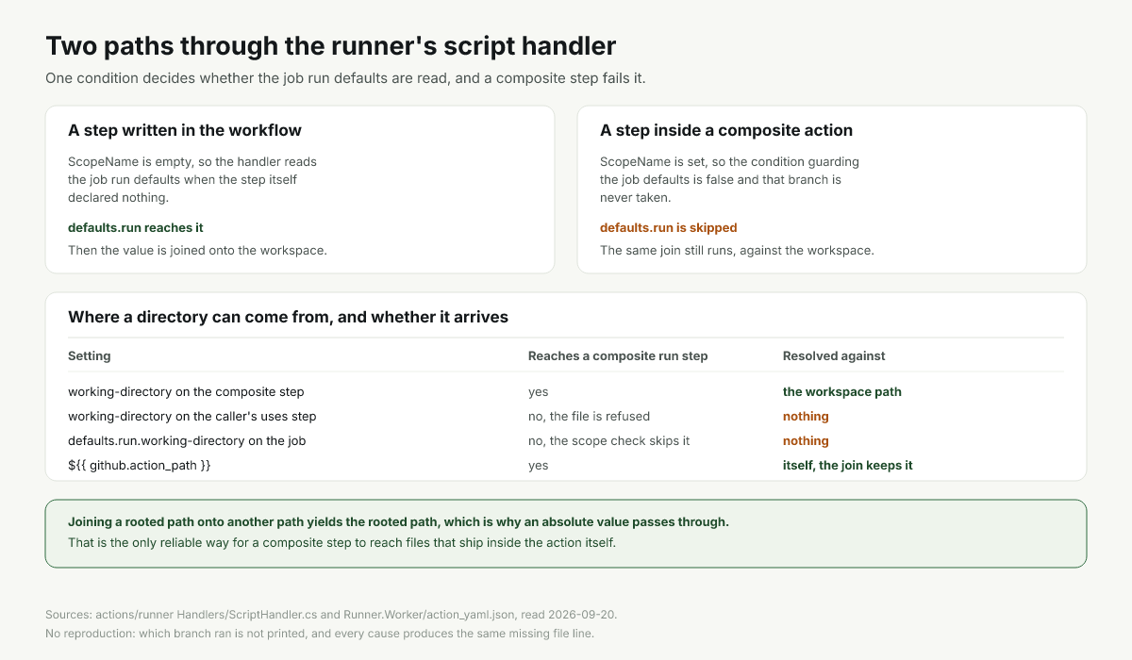Select heading 'A step written in the workflow'
1132x660 pixels.
coord(185,130)
